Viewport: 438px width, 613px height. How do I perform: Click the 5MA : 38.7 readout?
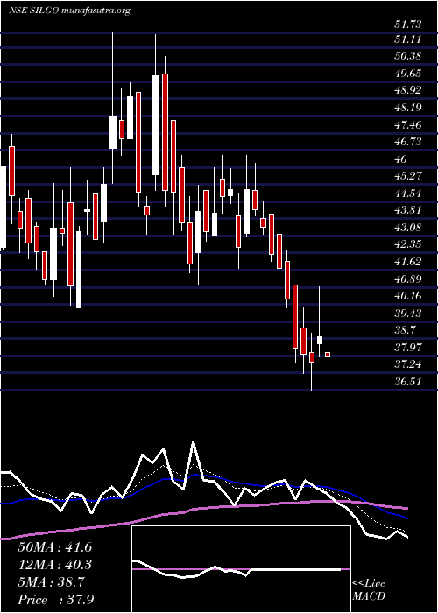pyautogui.click(x=51, y=582)
